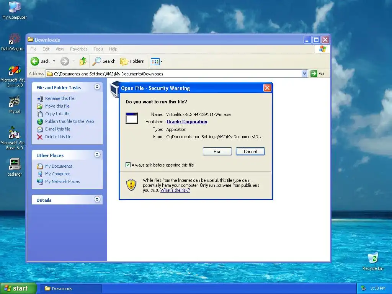Click Downloads taskbar button
This screenshot has height=294, width=392.
pos(71,289)
